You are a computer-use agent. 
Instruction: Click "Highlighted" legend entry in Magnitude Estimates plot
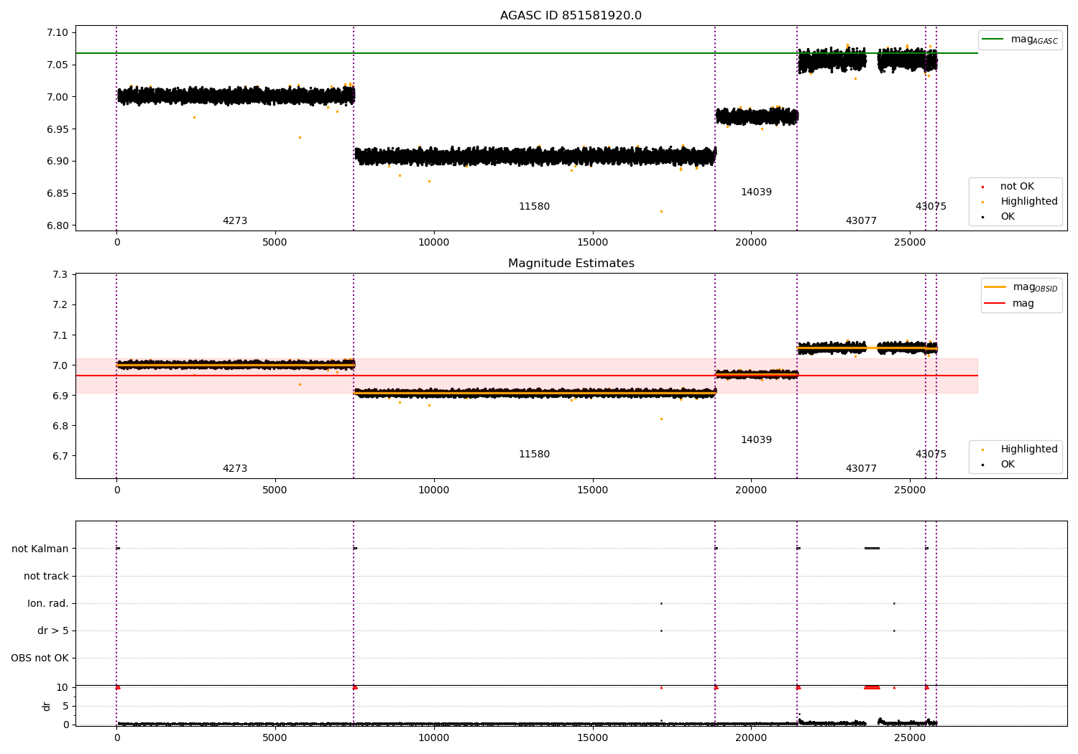coord(1029,450)
